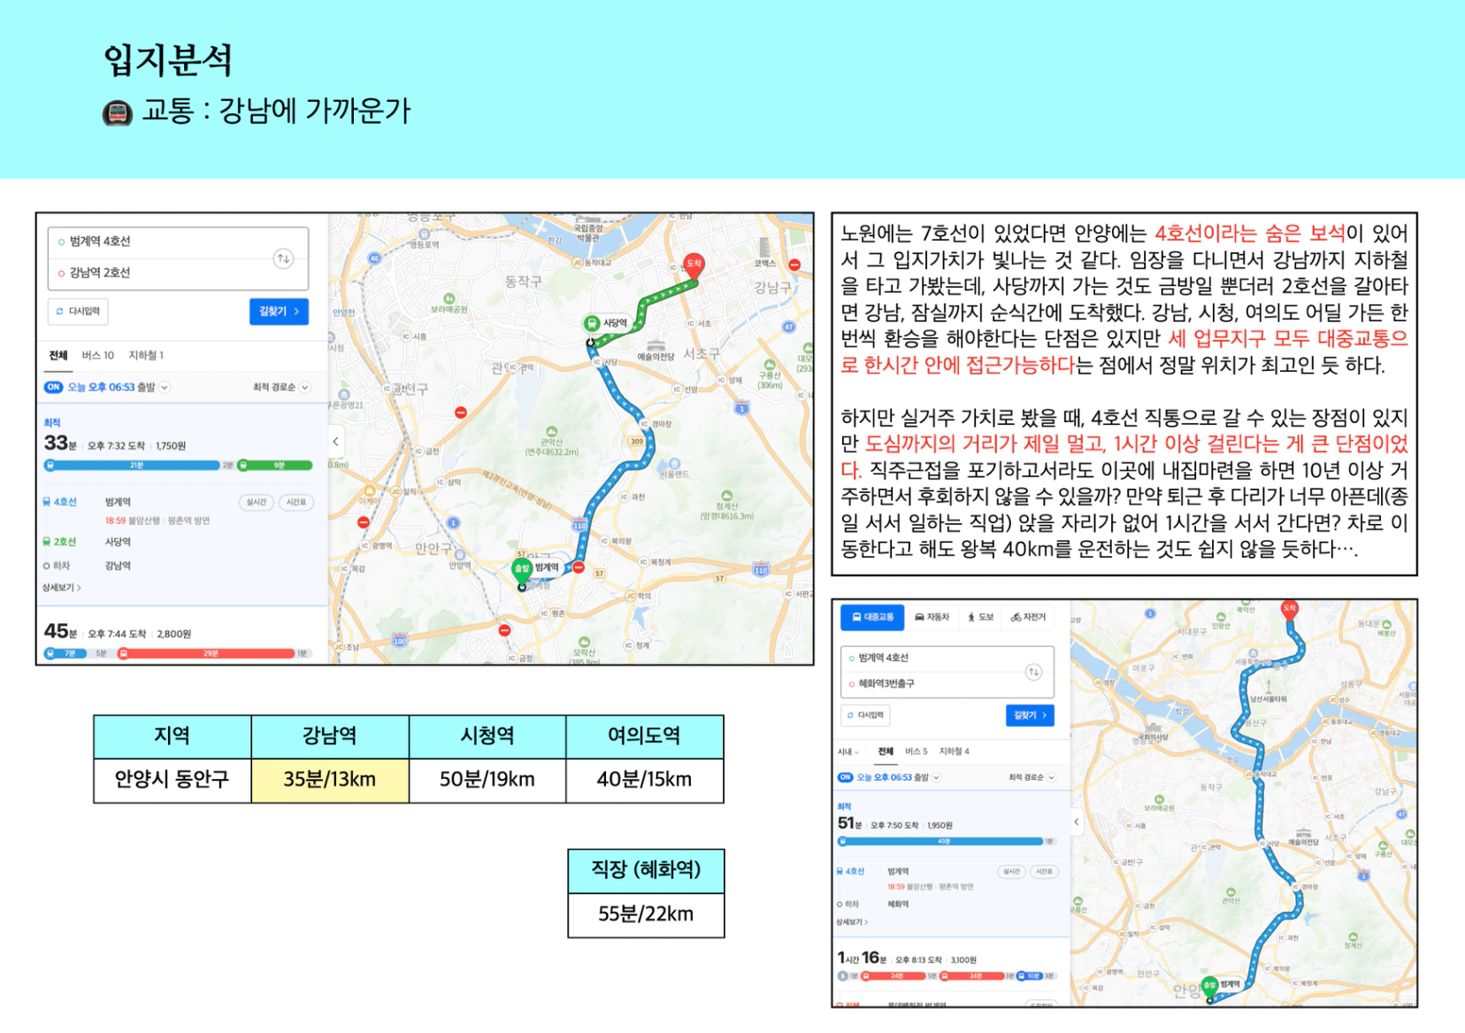Screen dimensions: 1465x1033
Task: Click red 29분 segment of 45분 route bar
Action: [x=207, y=653]
